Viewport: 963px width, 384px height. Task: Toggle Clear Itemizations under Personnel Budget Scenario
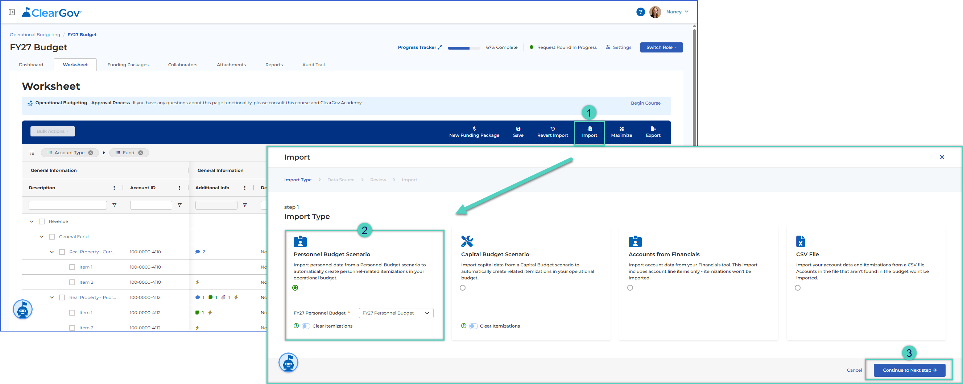click(306, 326)
